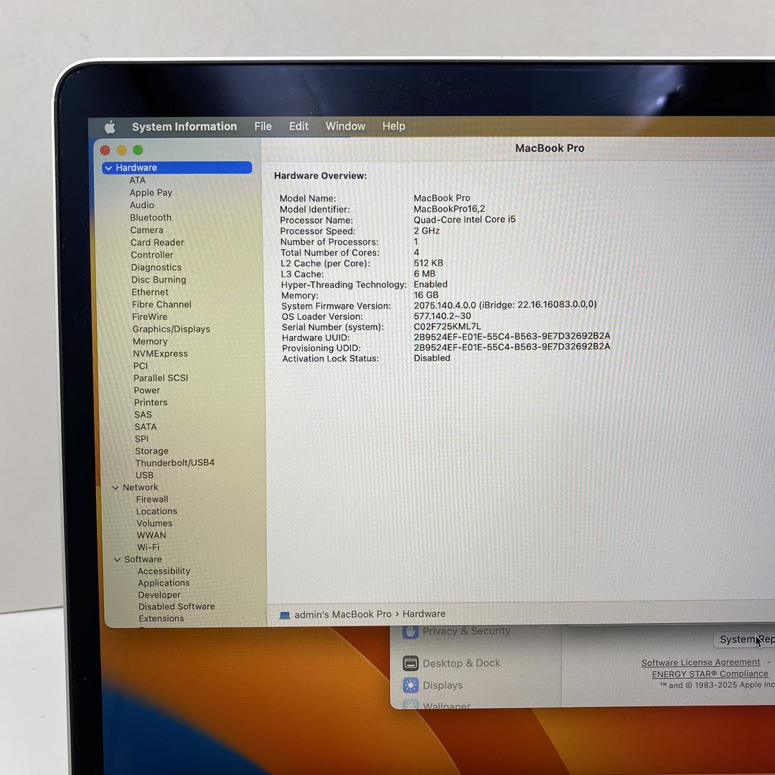Collapse the Hardware section chevron
775x775 pixels.
coord(108,169)
